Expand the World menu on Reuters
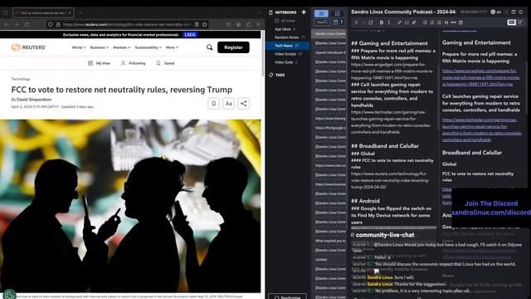The height and width of the screenshot is (299, 531). [79, 47]
